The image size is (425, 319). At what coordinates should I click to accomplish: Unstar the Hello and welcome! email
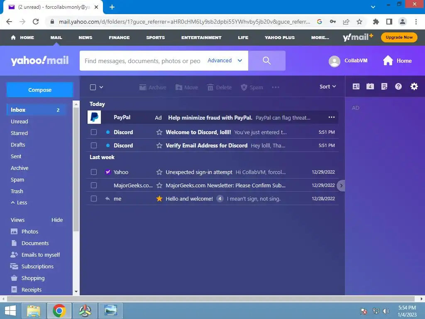click(x=159, y=199)
